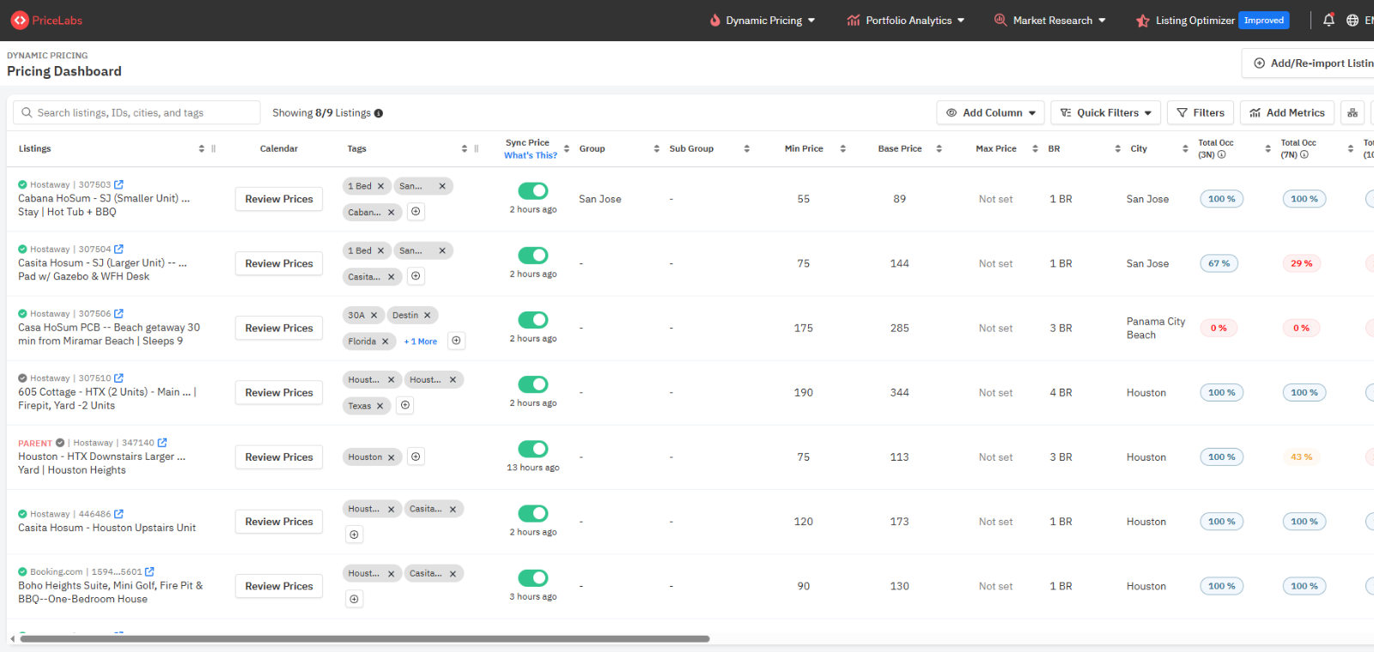Toggle sync price for Casita Hosum SJ listing
The image size is (1374, 652).
pos(533,255)
